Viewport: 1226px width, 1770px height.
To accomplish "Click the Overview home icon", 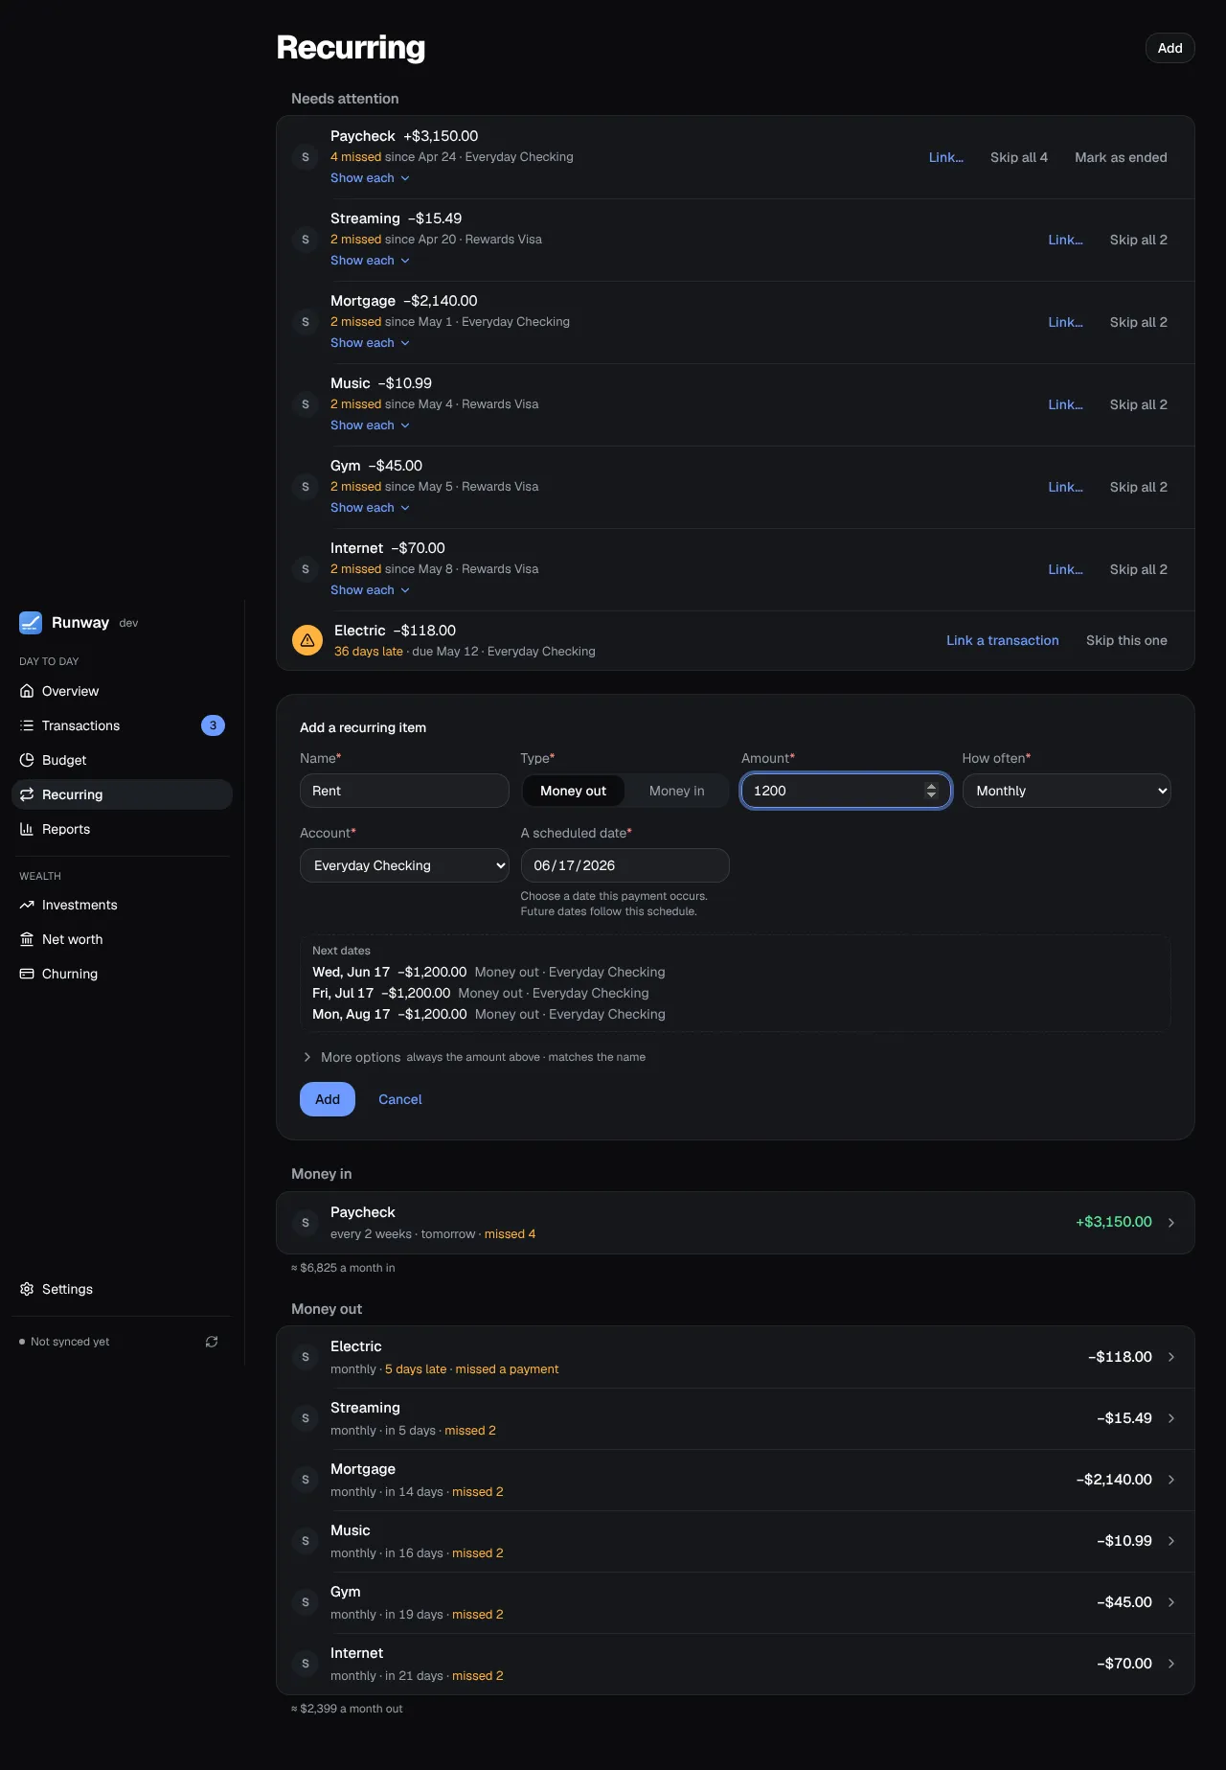I will (x=27, y=691).
